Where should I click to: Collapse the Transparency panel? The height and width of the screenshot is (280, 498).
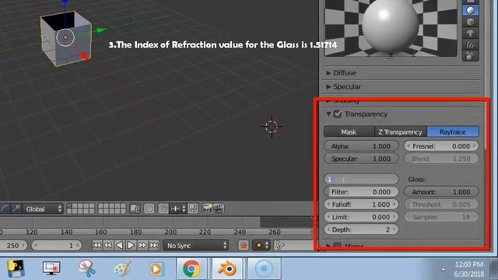(x=328, y=114)
